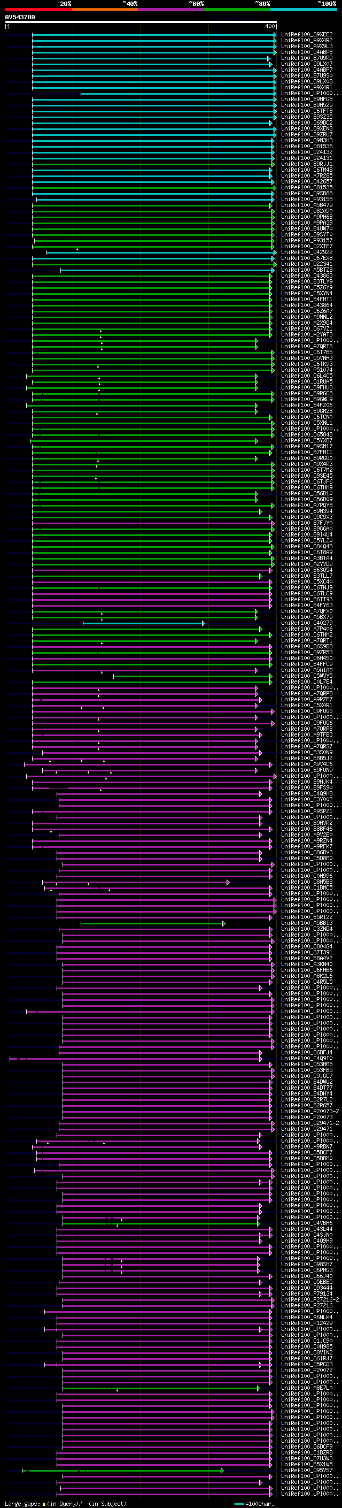The width and height of the screenshot is (342, 1508).
Task: Click the hit label UniRef100_Q7T391
Action: 307,952
